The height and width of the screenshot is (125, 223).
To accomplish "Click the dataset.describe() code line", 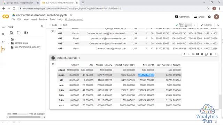I will tap(69, 58).
